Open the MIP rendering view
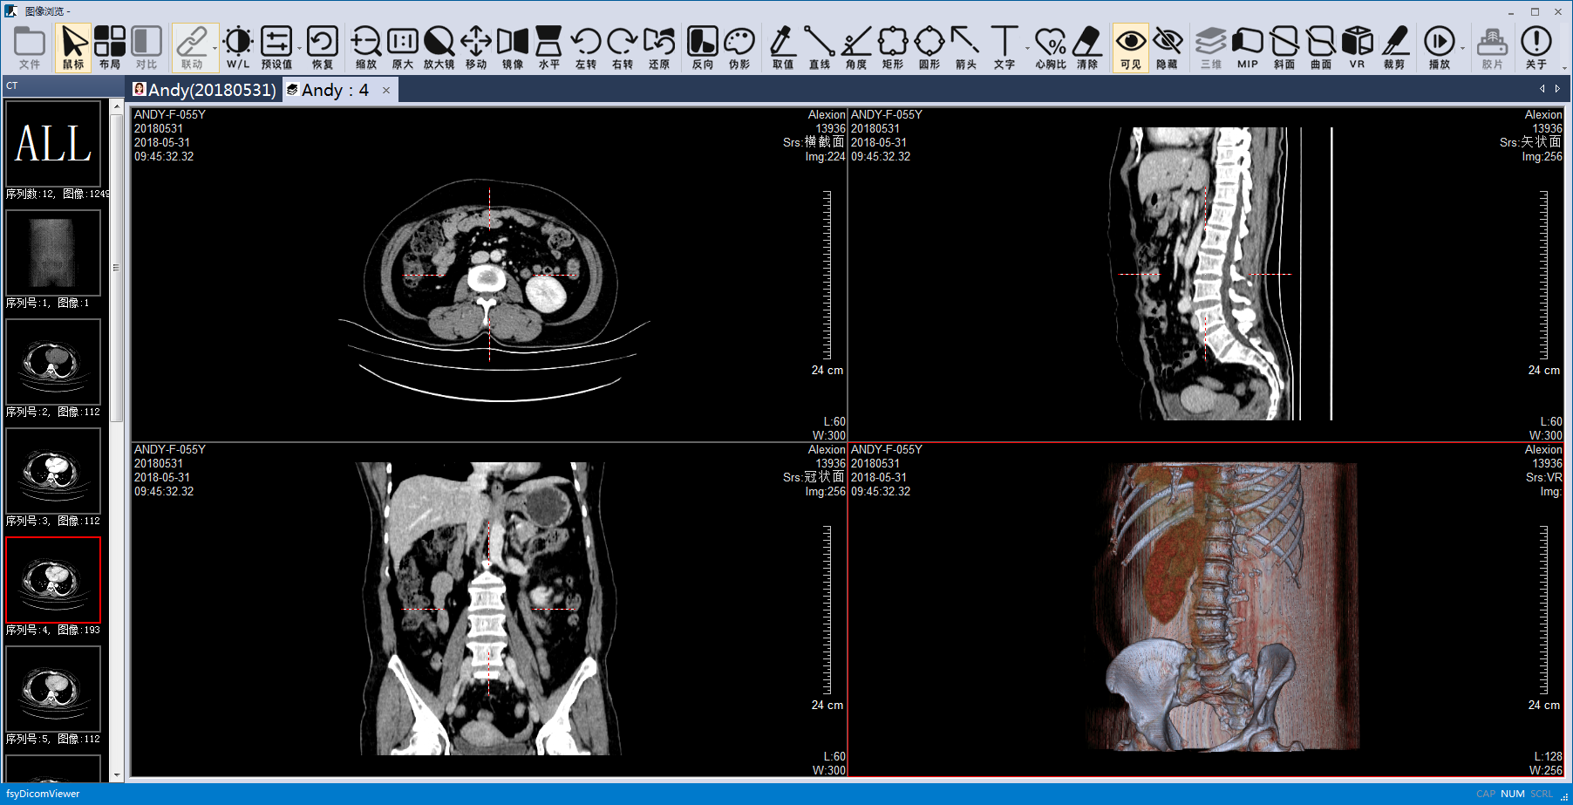The image size is (1573, 805). [x=1247, y=47]
